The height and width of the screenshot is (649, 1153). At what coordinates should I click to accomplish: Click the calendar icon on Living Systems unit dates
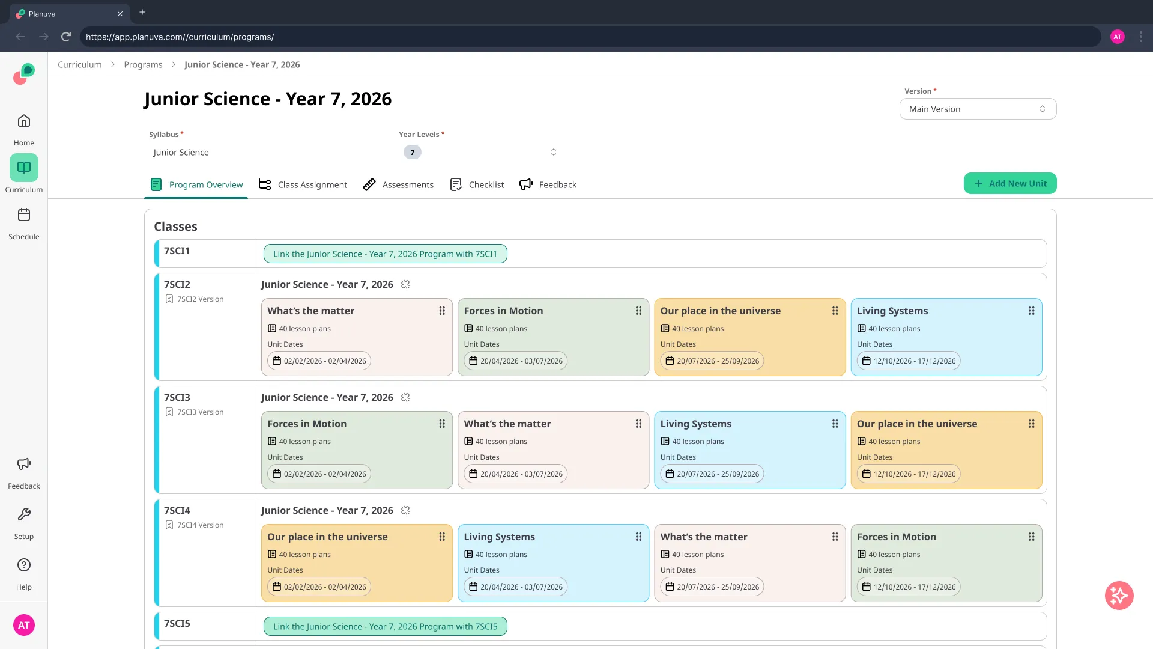(x=866, y=361)
